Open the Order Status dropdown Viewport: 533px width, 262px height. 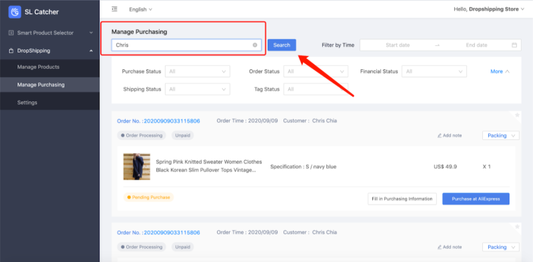(316, 71)
